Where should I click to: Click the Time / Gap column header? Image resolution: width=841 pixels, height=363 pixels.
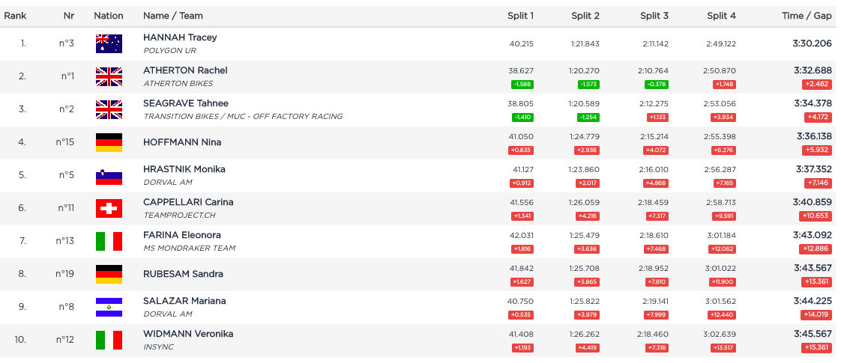pyautogui.click(x=807, y=16)
